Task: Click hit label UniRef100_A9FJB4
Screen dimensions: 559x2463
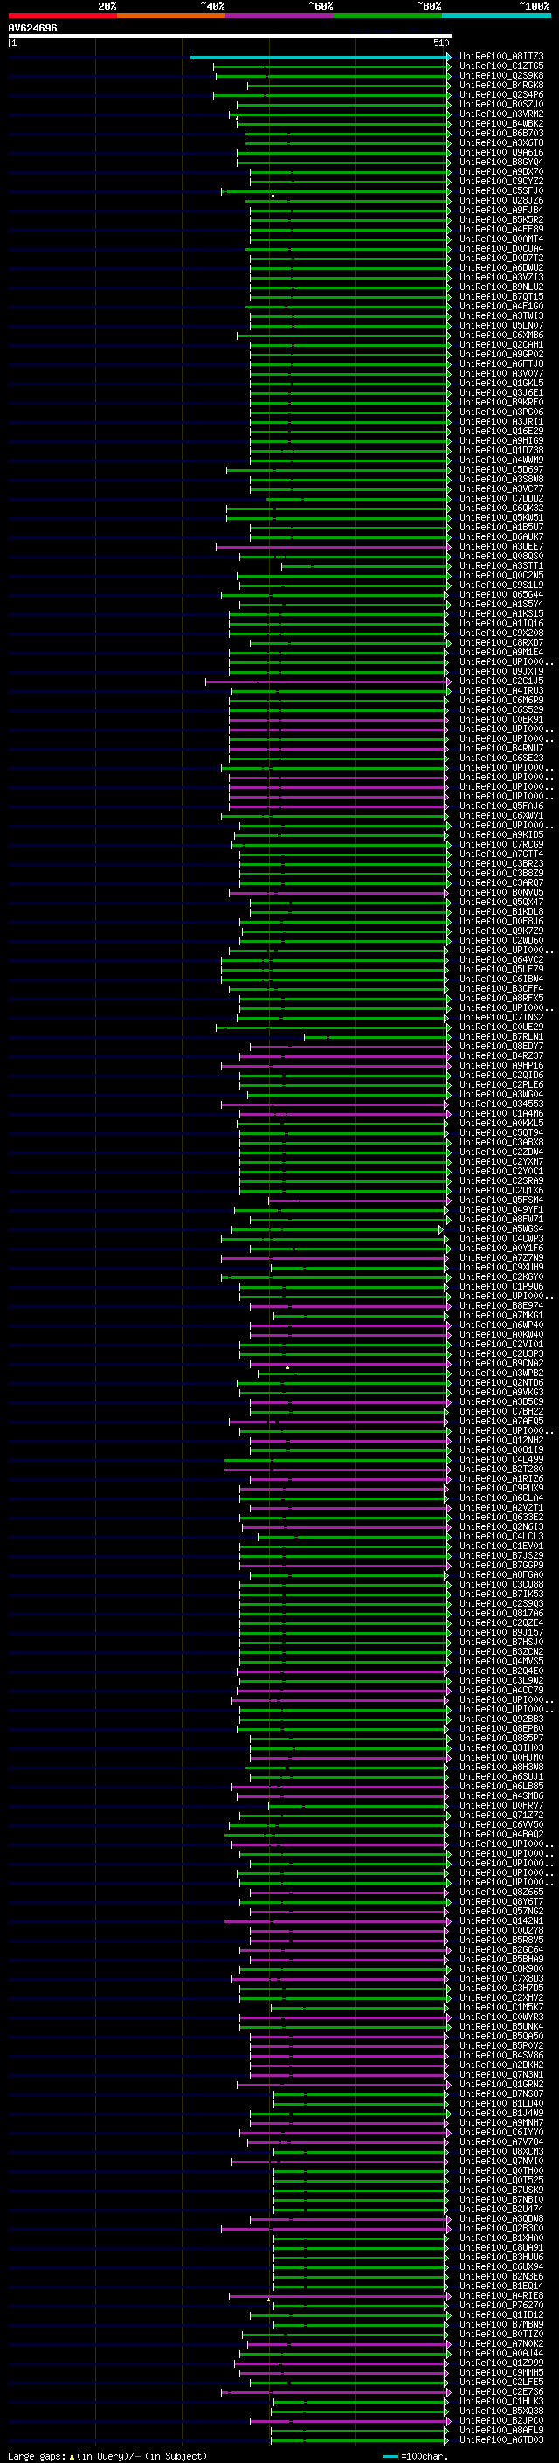Action: click(x=501, y=210)
